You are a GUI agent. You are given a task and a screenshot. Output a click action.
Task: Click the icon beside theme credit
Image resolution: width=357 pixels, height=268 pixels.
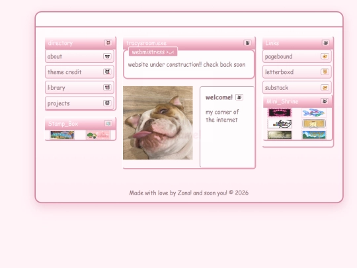(107, 71)
